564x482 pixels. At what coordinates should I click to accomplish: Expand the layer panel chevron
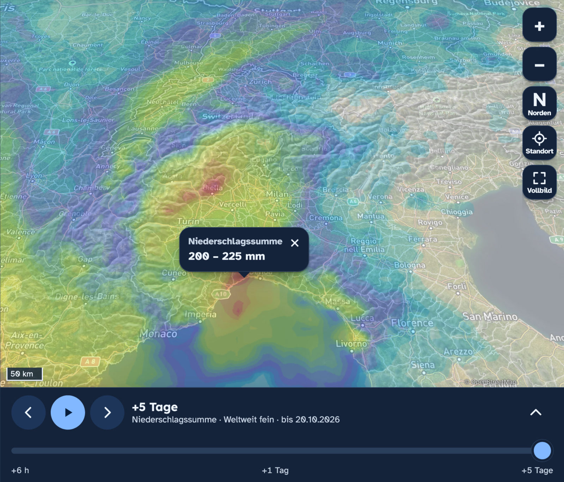pos(536,412)
